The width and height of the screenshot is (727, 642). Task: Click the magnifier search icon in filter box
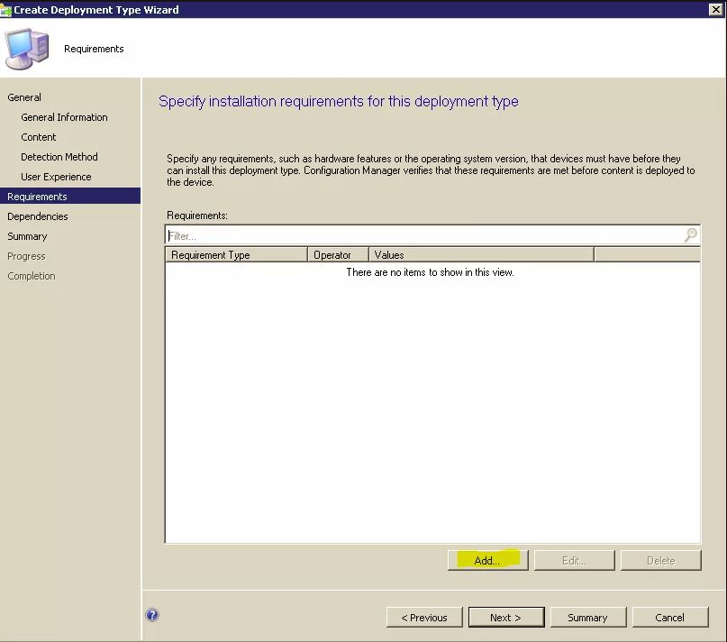pos(691,235)
